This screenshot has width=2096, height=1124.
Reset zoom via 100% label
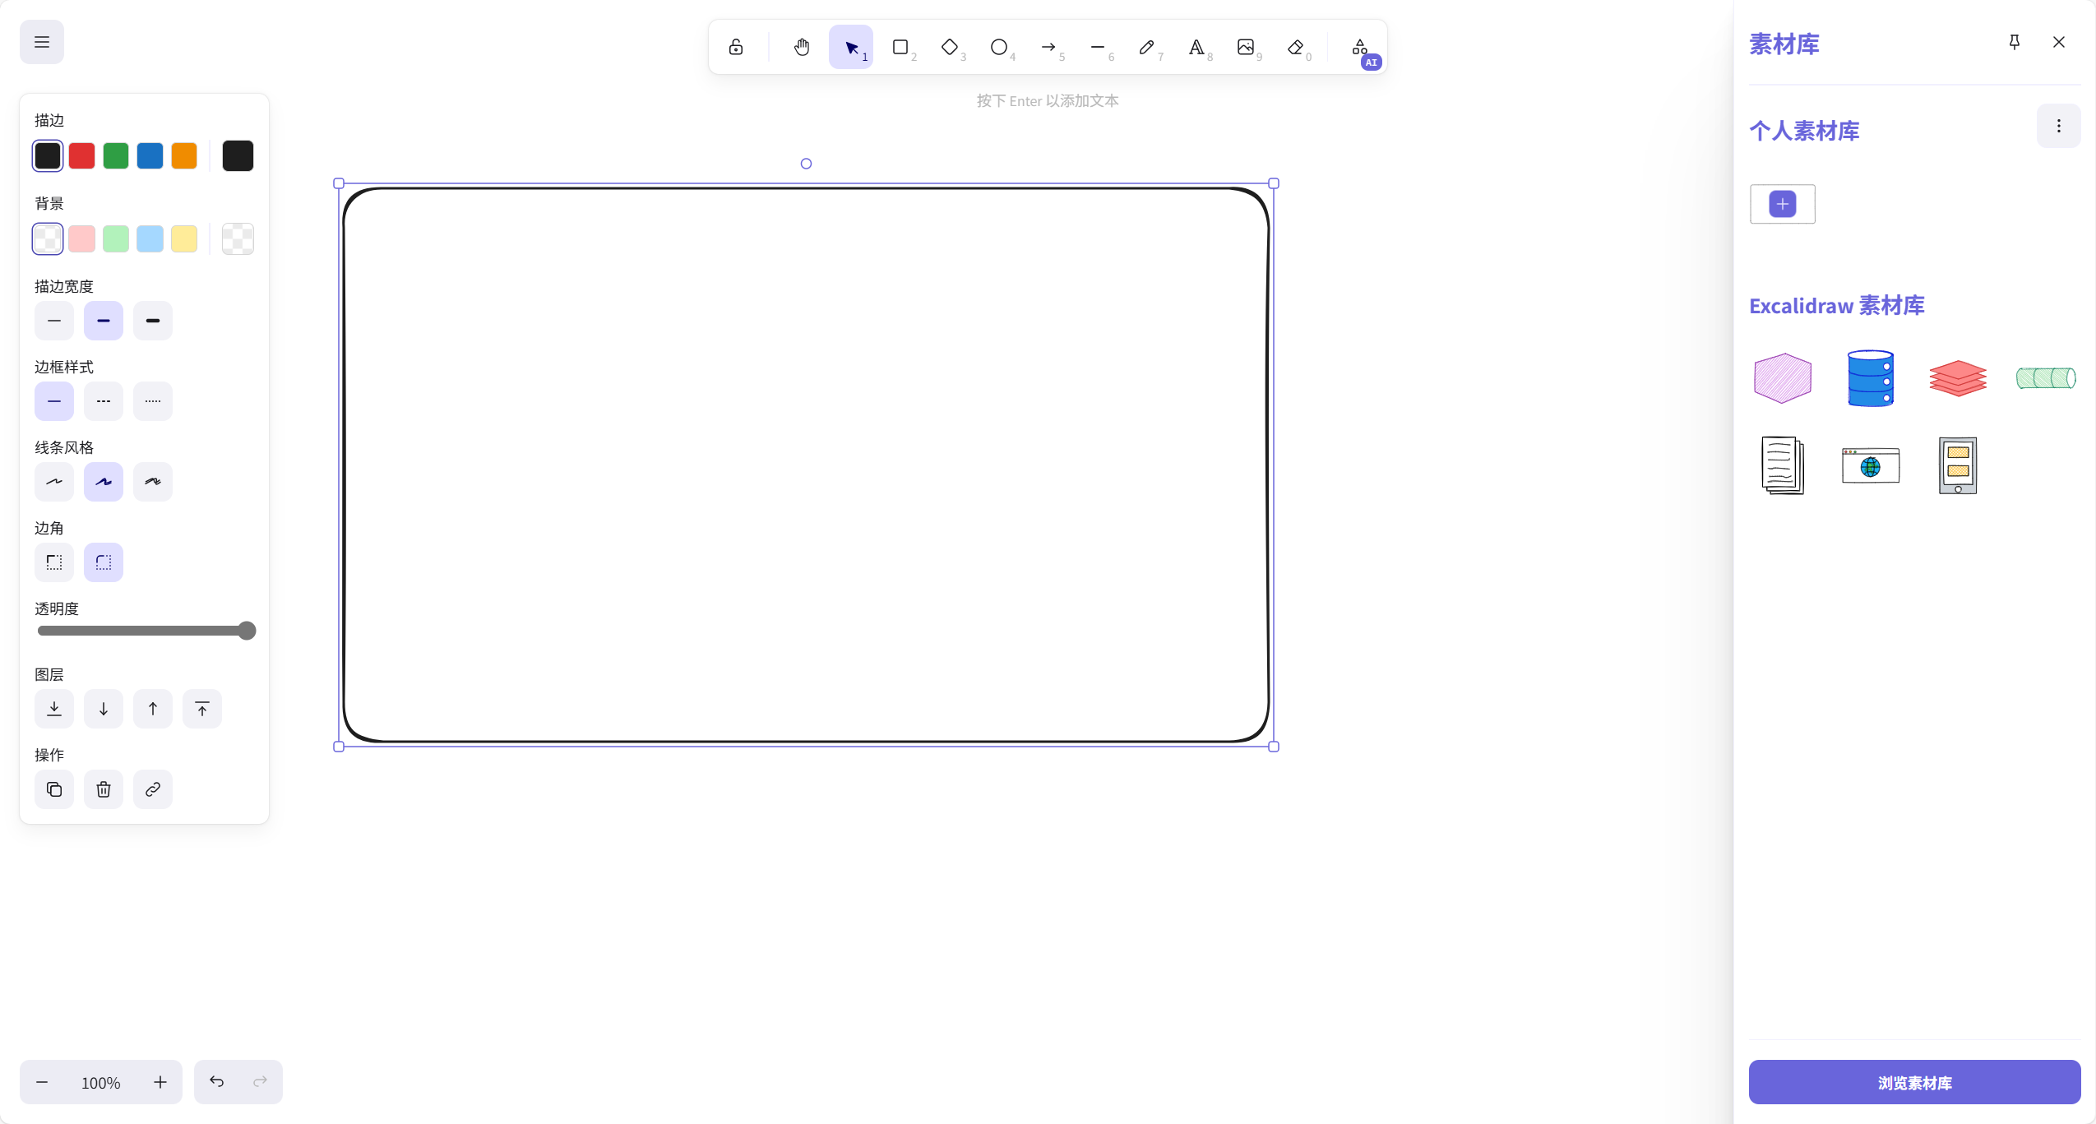tap(101, 1083)
